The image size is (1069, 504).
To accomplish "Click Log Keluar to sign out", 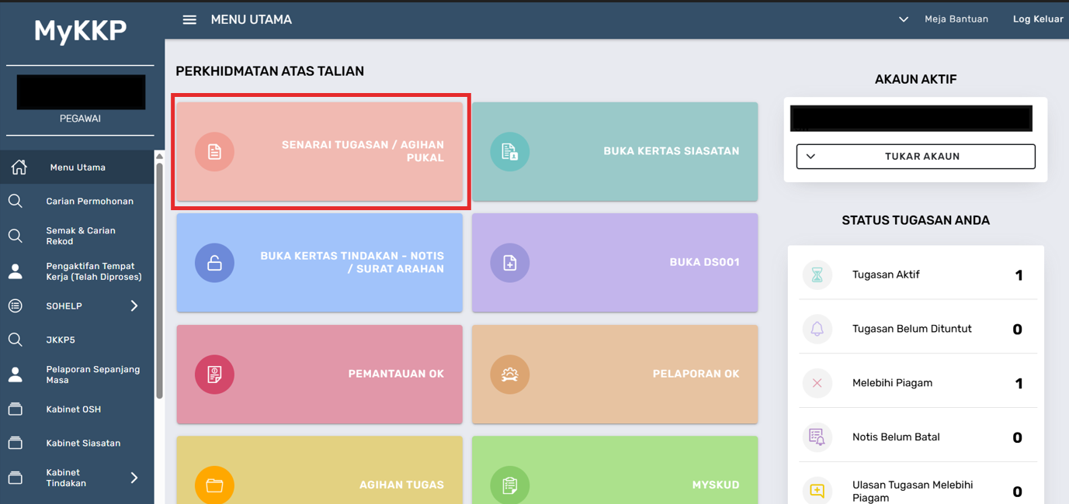I will [1038, 19].
